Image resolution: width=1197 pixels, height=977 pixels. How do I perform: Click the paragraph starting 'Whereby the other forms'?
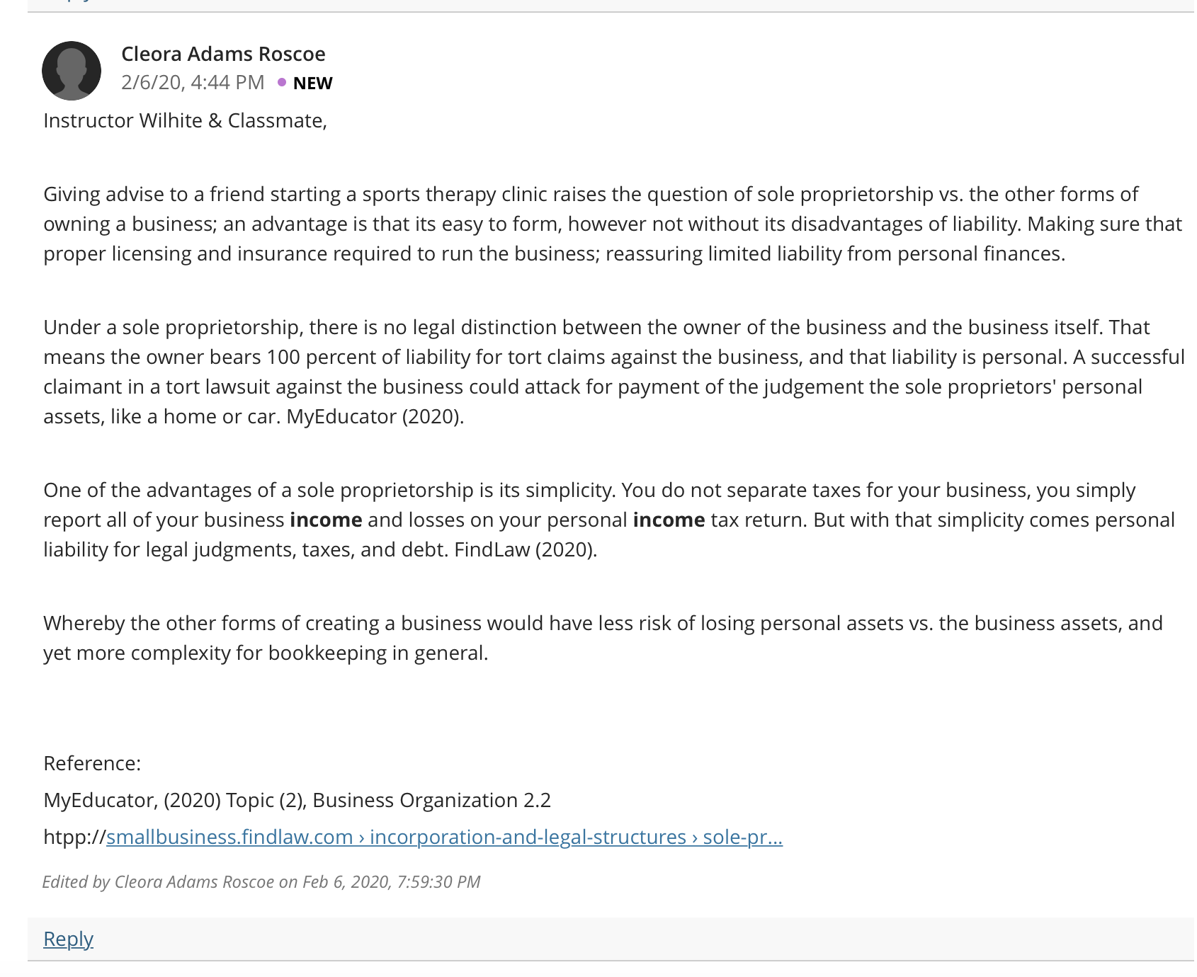pyautogui.click(x=603, y=638)
